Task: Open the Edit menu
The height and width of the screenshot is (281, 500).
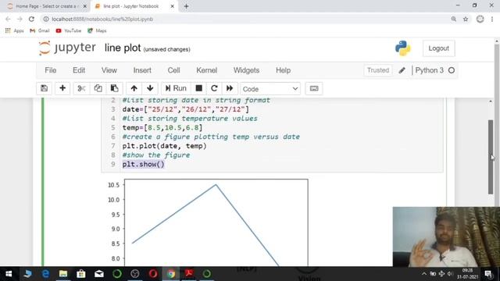Action: pos(79,70)
